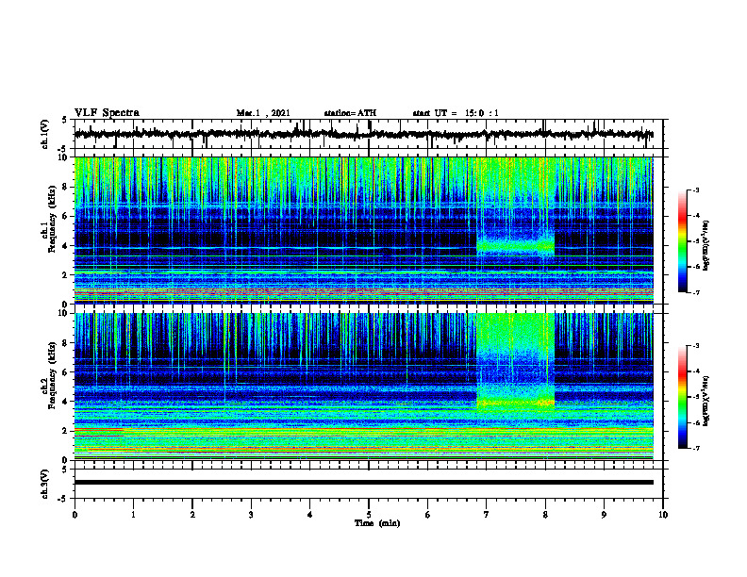Image resolution: width=747 pixels, height=577 pixels.
Task: Click the ch.1 voltage waveform trace
Action: 364,134
